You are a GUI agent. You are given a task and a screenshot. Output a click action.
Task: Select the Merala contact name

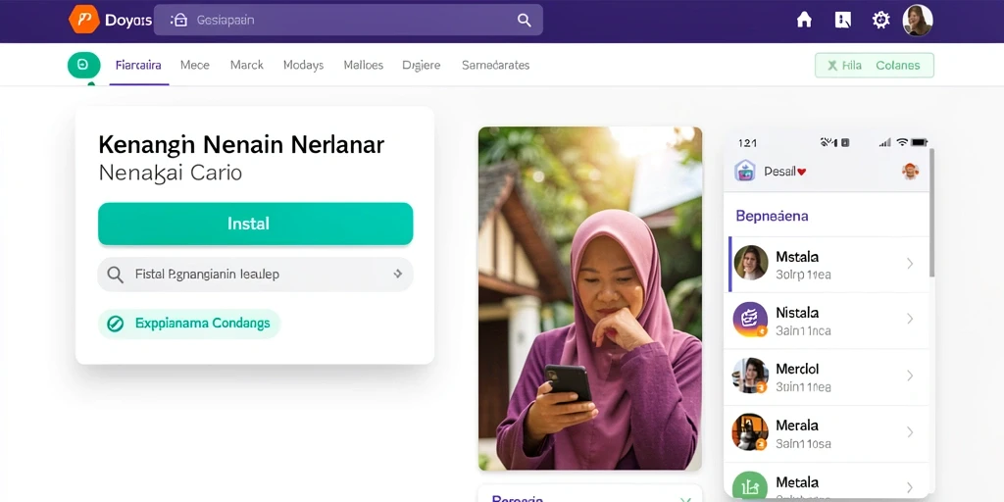coord(796,426)
